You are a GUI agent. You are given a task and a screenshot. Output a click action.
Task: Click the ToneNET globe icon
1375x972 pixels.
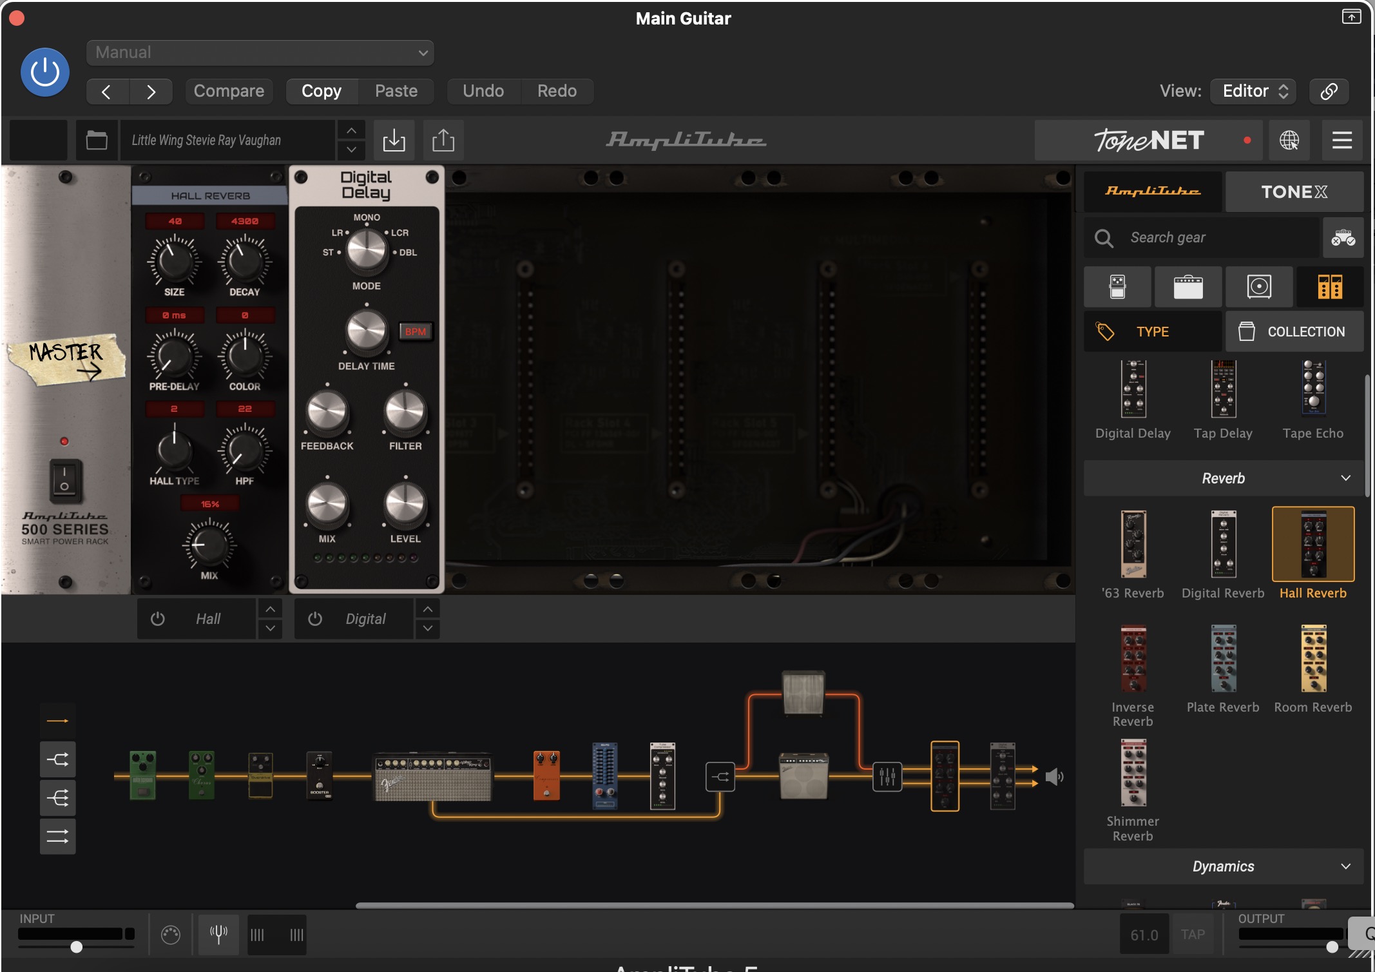(x=1289, y=140)
